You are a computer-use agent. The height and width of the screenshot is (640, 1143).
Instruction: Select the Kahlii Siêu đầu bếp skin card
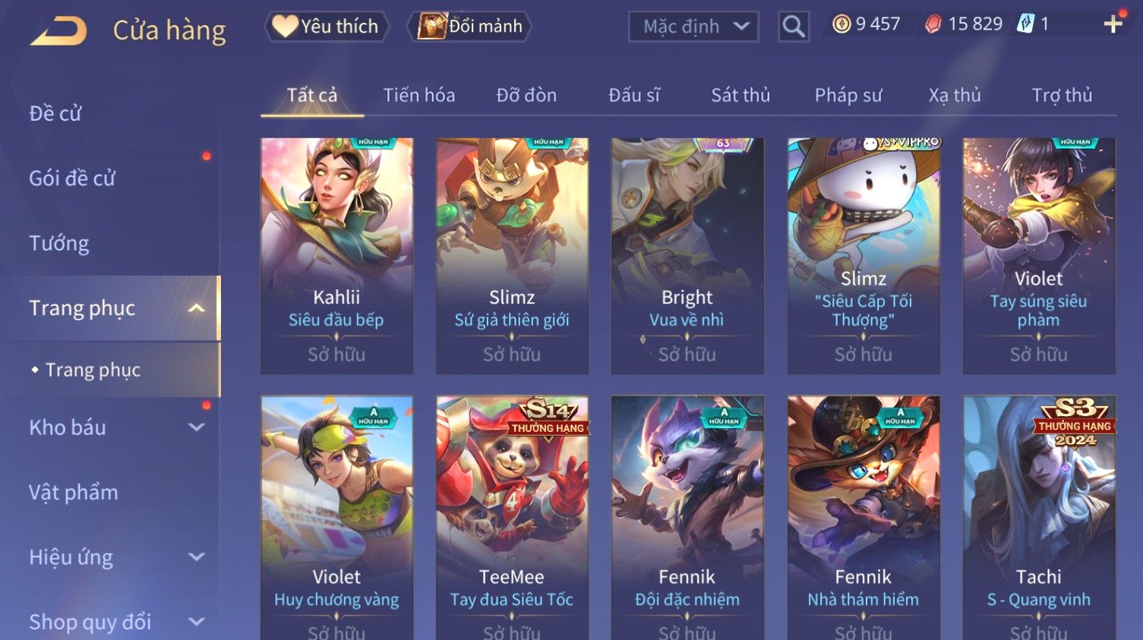336,256
